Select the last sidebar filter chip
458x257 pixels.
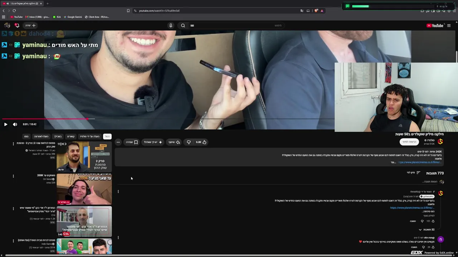(x=26, y=136)
